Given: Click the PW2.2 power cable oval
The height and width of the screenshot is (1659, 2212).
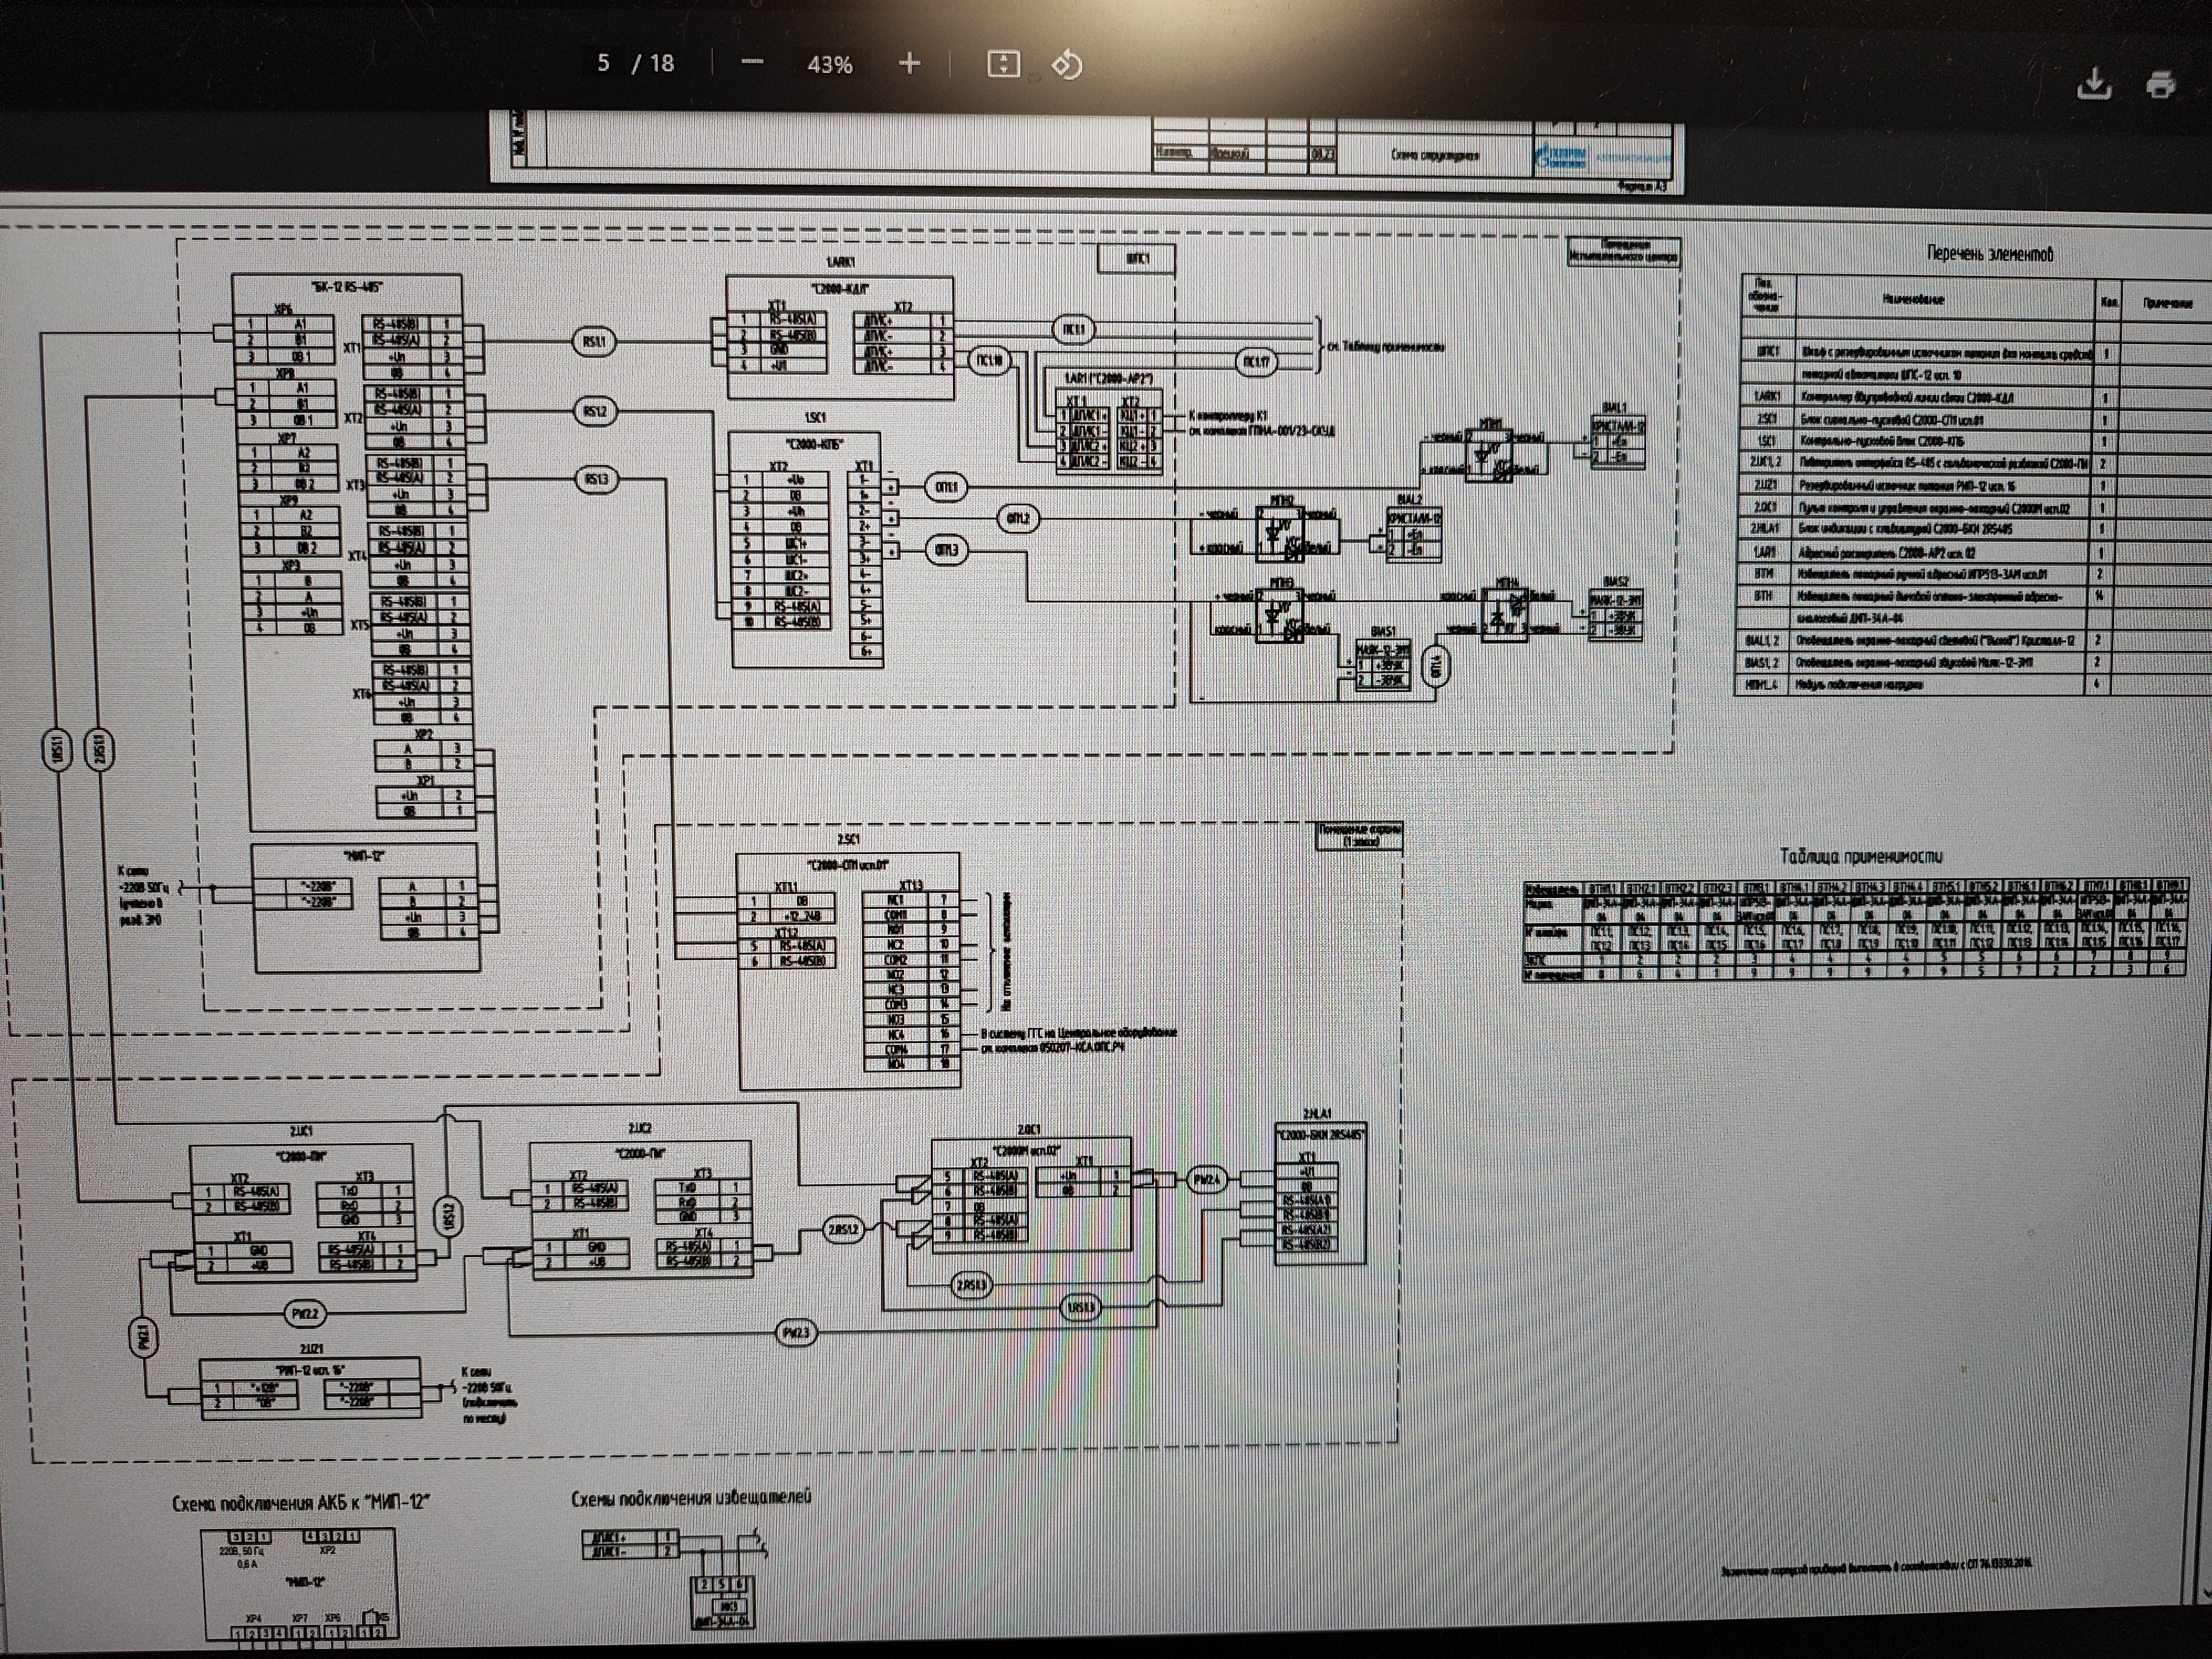Looking at the screenshot, I should click(304, 1313).
